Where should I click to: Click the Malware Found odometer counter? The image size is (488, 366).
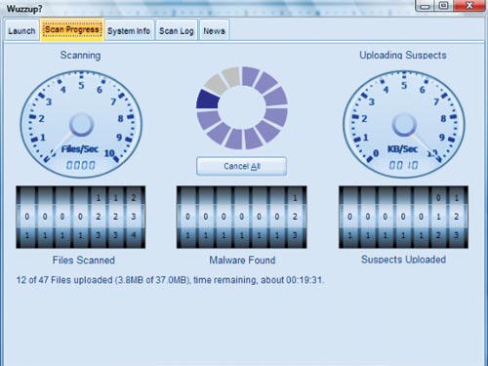[241, 217]
